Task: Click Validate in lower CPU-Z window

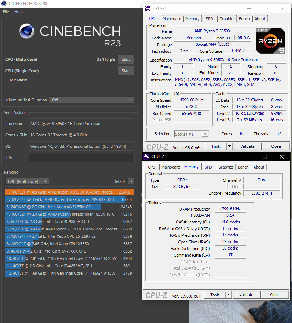Action: [246, 295]
